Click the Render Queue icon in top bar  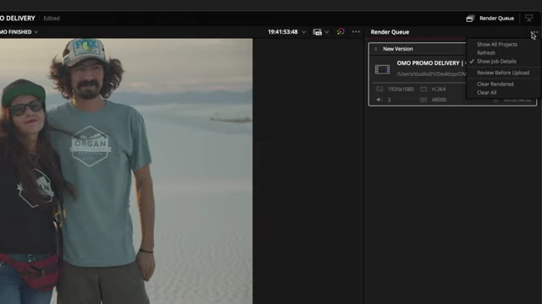point(470,19)
